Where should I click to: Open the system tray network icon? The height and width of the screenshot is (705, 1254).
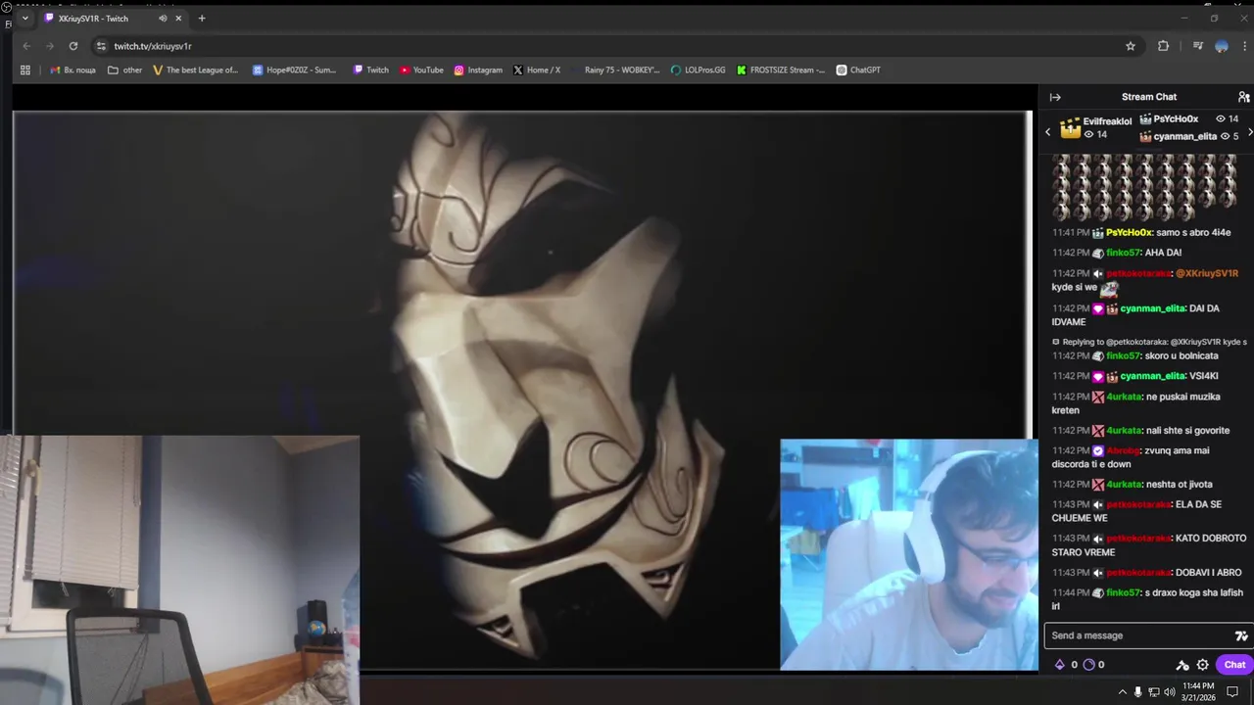tap(1153, 692)
